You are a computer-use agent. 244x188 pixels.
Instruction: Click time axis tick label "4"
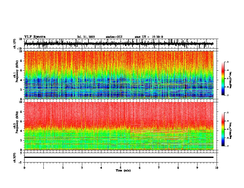click(x=101, y=168)
